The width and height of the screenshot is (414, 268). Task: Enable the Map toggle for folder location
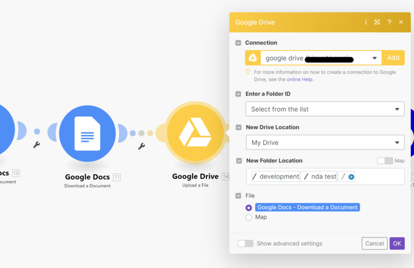coord(385,161)
